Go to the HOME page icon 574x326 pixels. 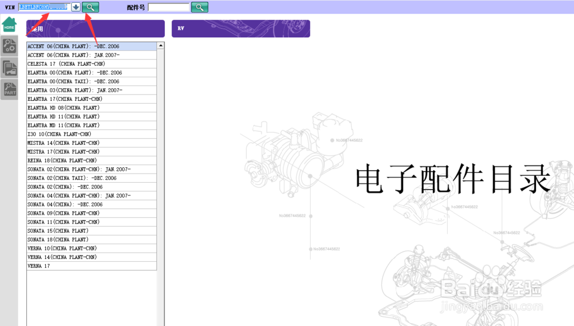click(9, 25)
